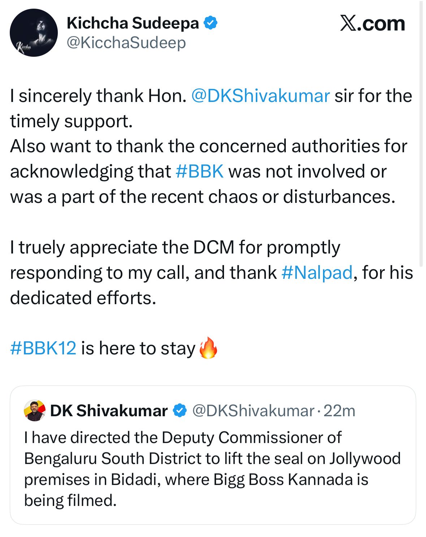Click the "timely support" line of the tweet
The width and height of the screenshot is (426, 537).
71,122
